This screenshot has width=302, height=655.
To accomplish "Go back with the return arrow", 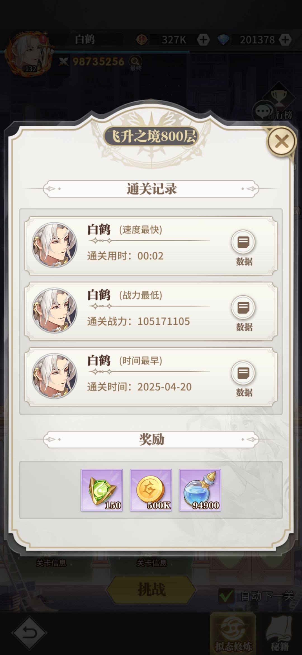I will click(x=29, y=633).
